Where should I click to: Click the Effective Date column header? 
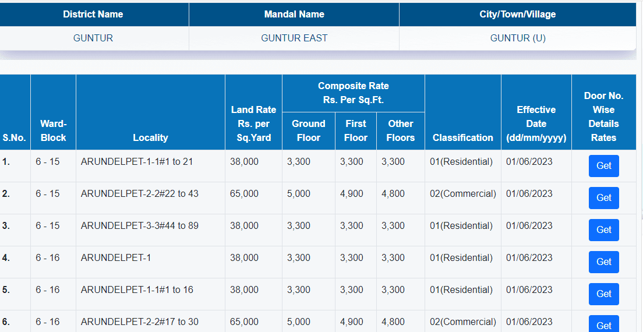coord(536,123)
